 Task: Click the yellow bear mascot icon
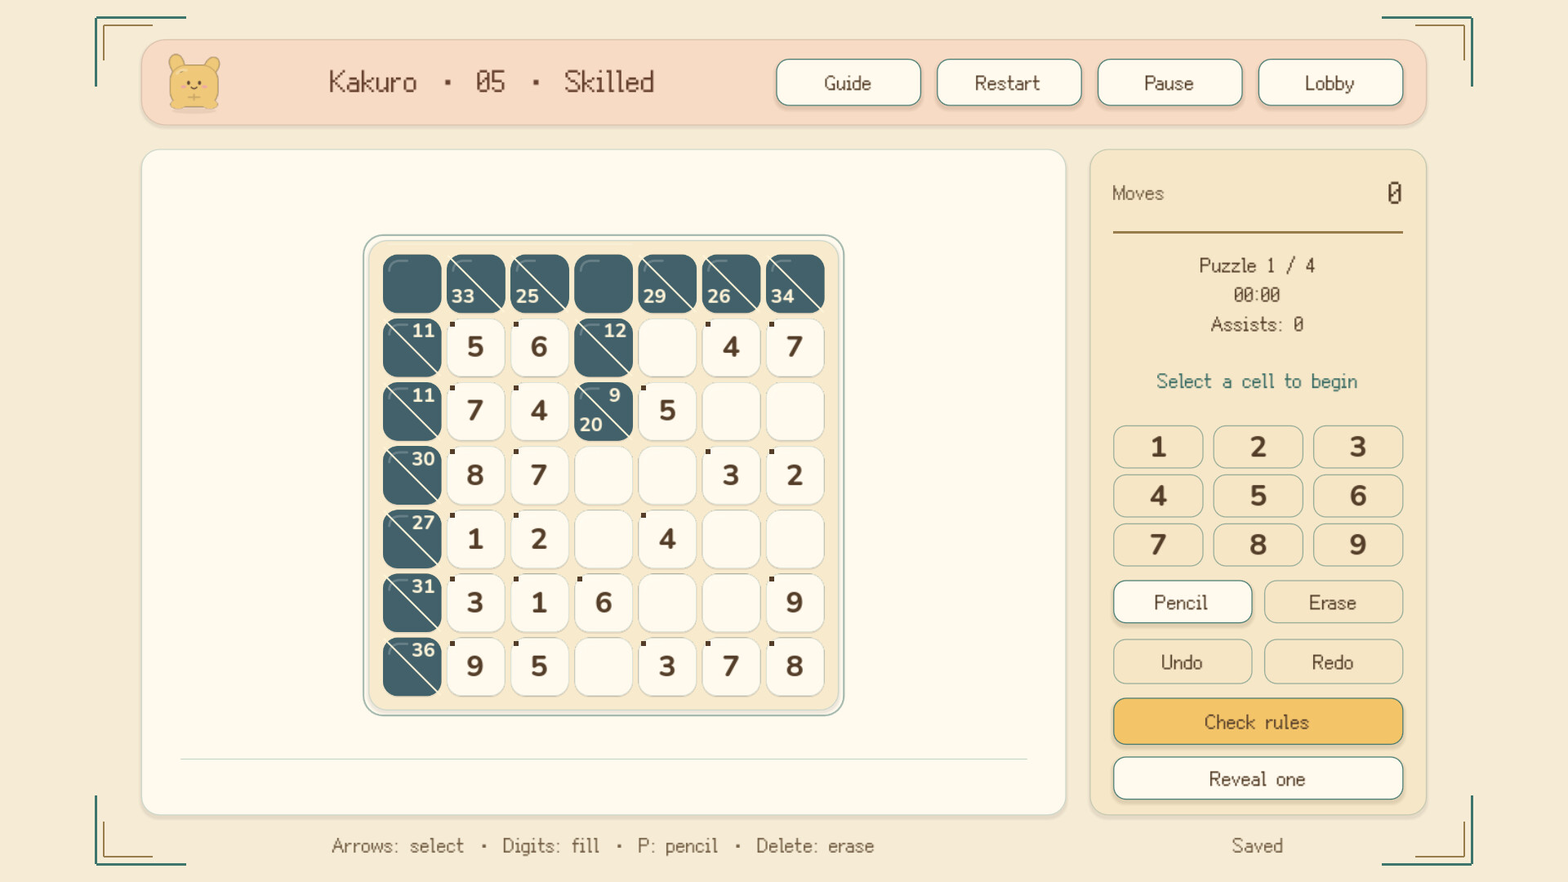coord(194,82)
